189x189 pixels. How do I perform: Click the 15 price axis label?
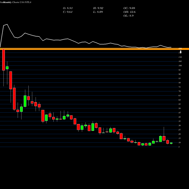(180, 138)
